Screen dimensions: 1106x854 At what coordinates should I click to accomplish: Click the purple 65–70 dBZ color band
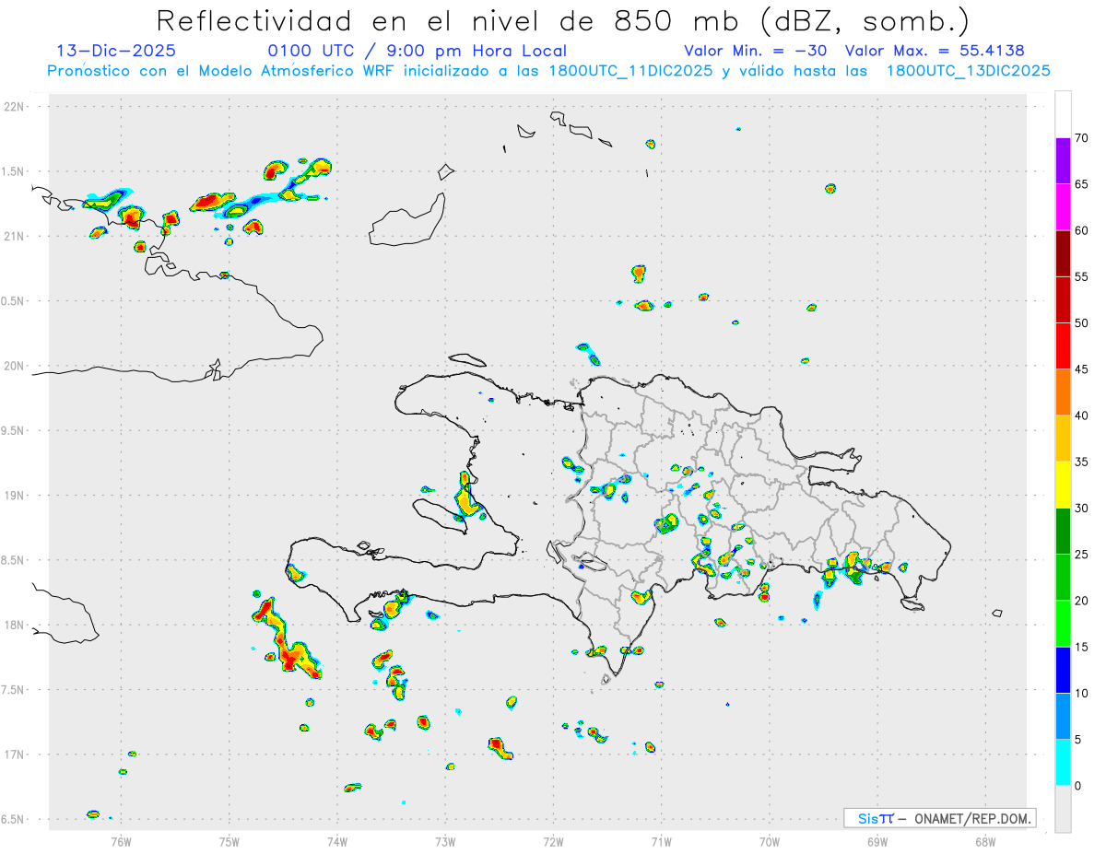tap(1063, 161)
